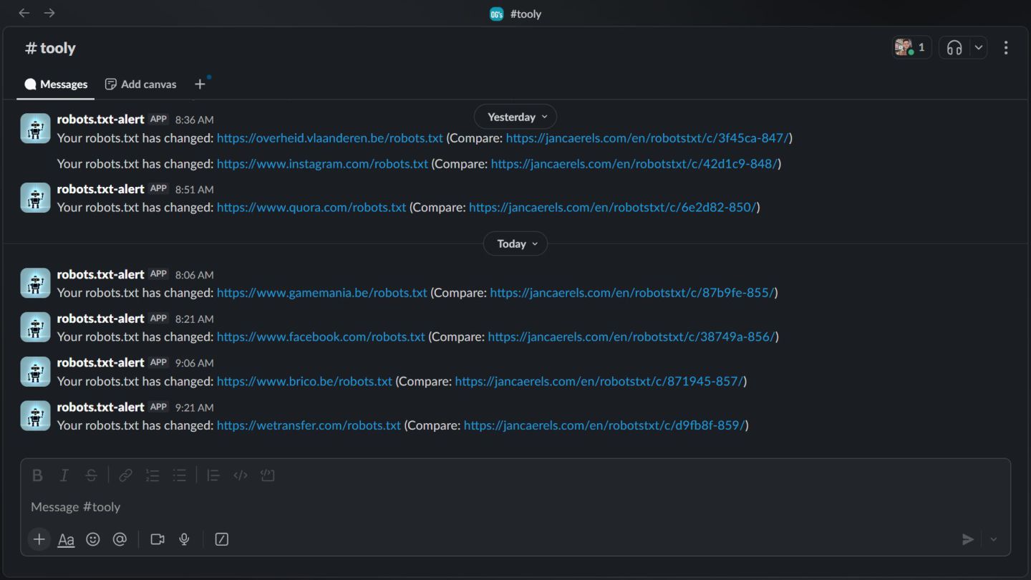Click the #tooly channel name header

[50, 48]
